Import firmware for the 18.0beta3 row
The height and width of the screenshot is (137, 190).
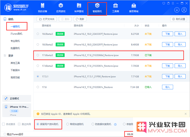180,34
